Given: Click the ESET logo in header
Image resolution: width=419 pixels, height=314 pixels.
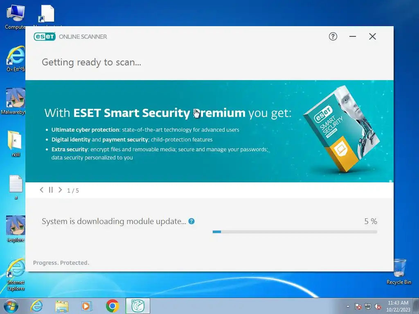Looking at the screenshot, I should tap(45, 36).
